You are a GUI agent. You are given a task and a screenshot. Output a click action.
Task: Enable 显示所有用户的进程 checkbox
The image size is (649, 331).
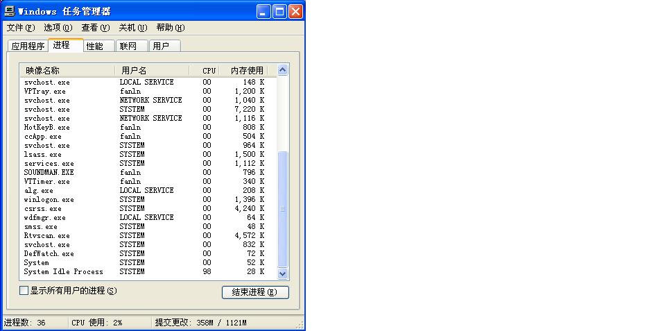click(x=24, y=291)
